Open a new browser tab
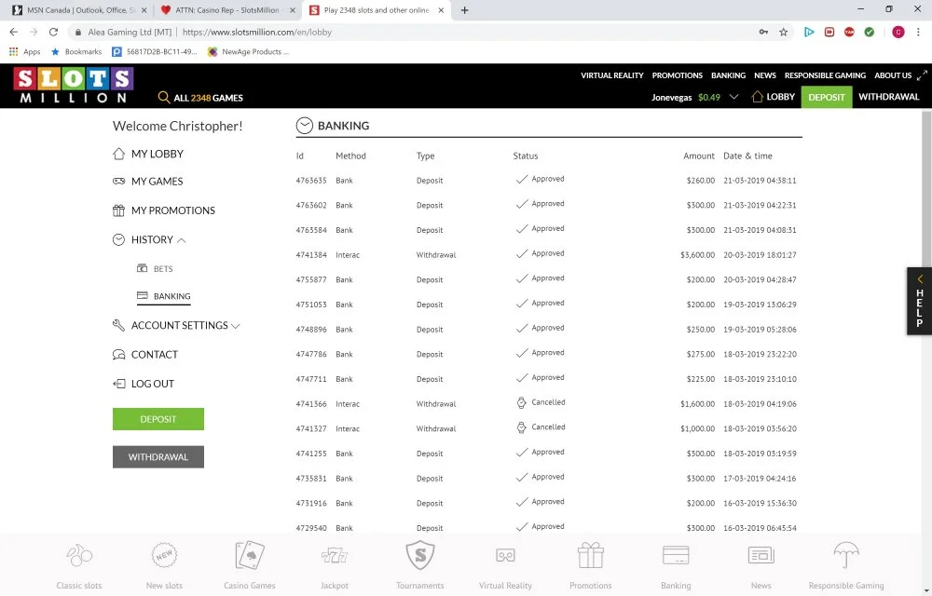This screenshot has height=596, width=932. pyautogui.click(x=465, y=10)
